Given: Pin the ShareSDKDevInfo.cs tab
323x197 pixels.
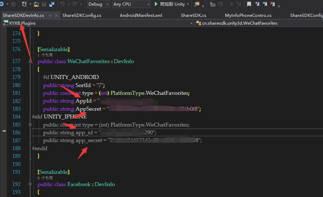Looking at the screenshot, I should tap(50, 16).
